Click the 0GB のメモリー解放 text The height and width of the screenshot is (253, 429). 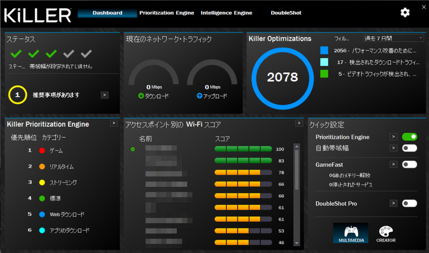tap(350, 175)
